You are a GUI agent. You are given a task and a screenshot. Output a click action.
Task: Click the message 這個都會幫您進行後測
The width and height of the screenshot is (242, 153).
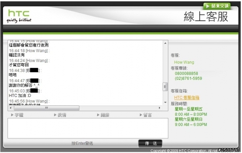pos(29,45)
